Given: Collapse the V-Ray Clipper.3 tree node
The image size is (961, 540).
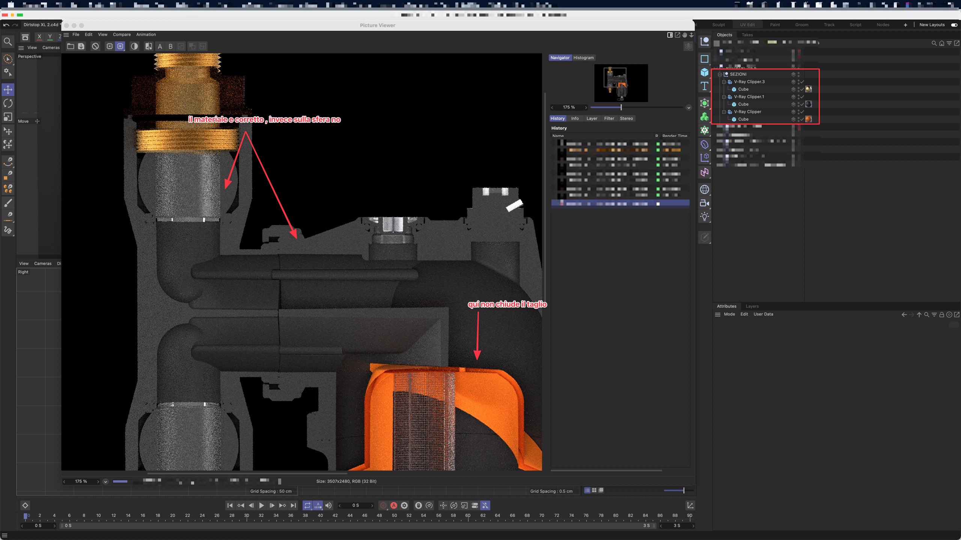Looking at the screenshot, I should click(x=724, y=82).
